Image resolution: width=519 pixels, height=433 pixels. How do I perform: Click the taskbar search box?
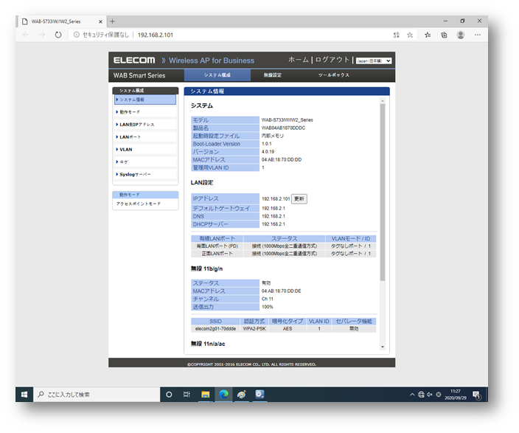point(97,394)
